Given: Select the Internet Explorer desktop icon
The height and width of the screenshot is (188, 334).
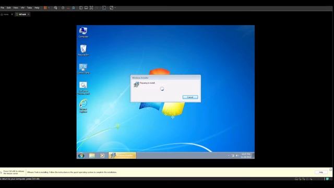Looking at the screenshot, I should pyautogui.click(x=83, y=106).
